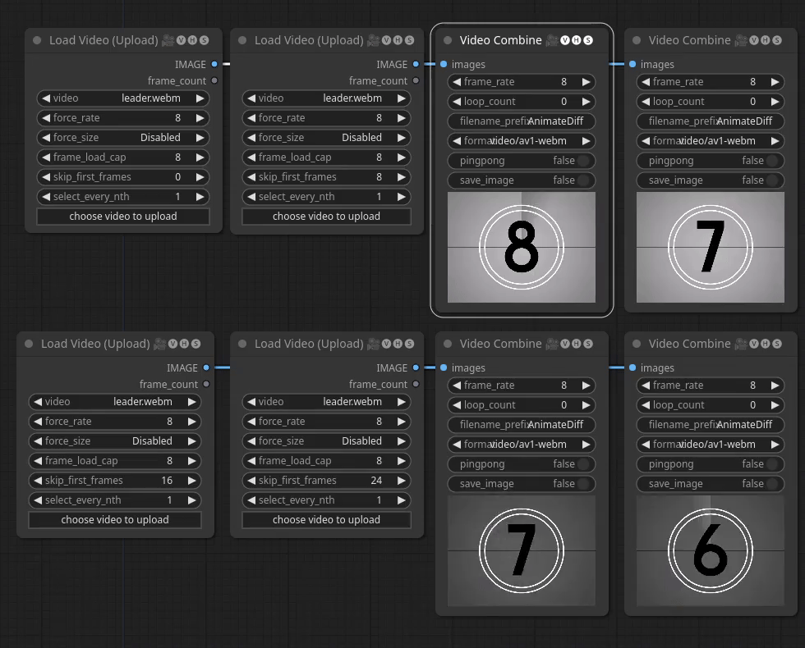Change the force_size dropdown from Disabled
The height and width of the screenshot is (648, 805).
pos(122,137)
